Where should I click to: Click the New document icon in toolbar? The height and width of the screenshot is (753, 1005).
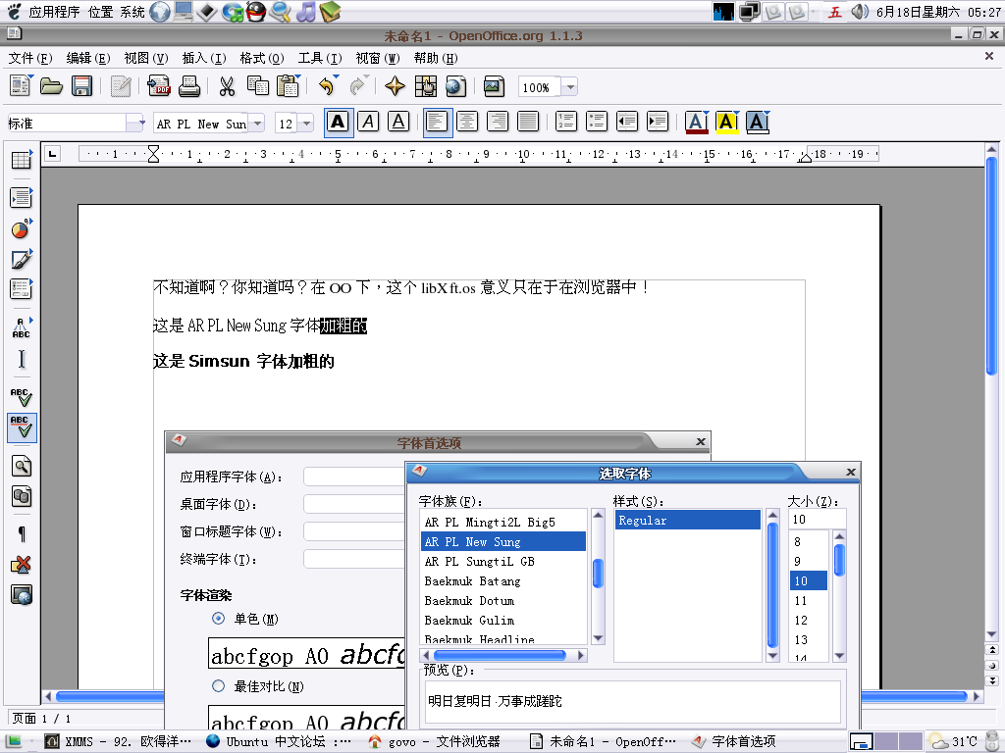point(20,86)
